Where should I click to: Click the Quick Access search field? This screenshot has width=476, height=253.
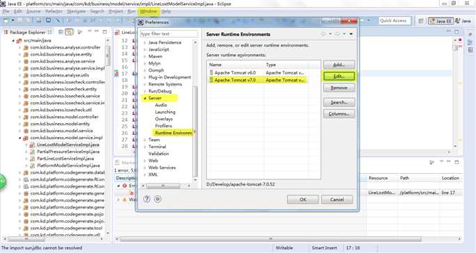[394, 21]
